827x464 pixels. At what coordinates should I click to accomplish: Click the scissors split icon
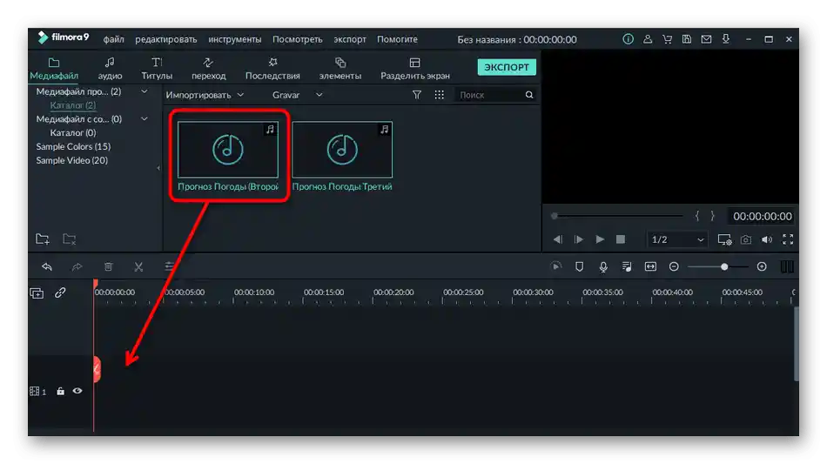pyautogui.click(x=138, y=266)
